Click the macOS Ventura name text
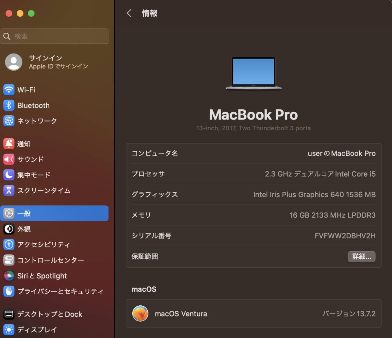The height and width of the screenshot is (338, 392). click(x=181, y=314)
